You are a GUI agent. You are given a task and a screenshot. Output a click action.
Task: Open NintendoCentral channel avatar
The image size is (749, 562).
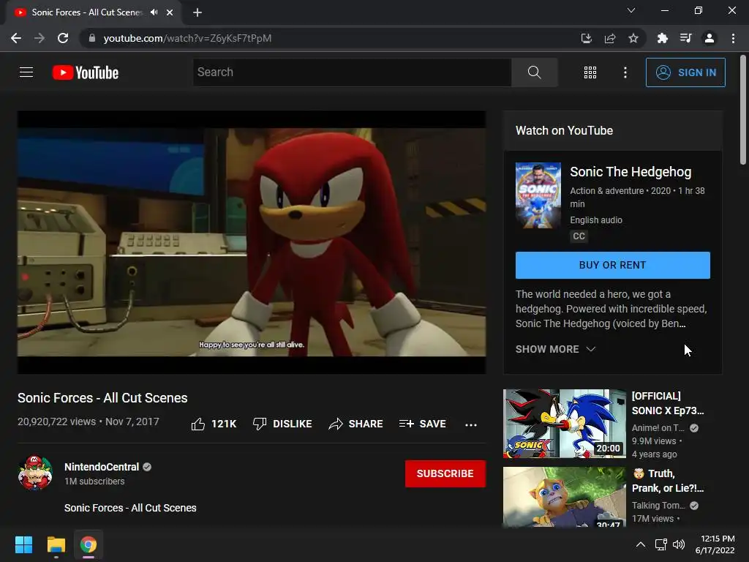pos(35,473)
